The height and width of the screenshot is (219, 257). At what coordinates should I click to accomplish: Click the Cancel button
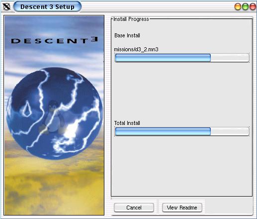[x=134, y=208]
